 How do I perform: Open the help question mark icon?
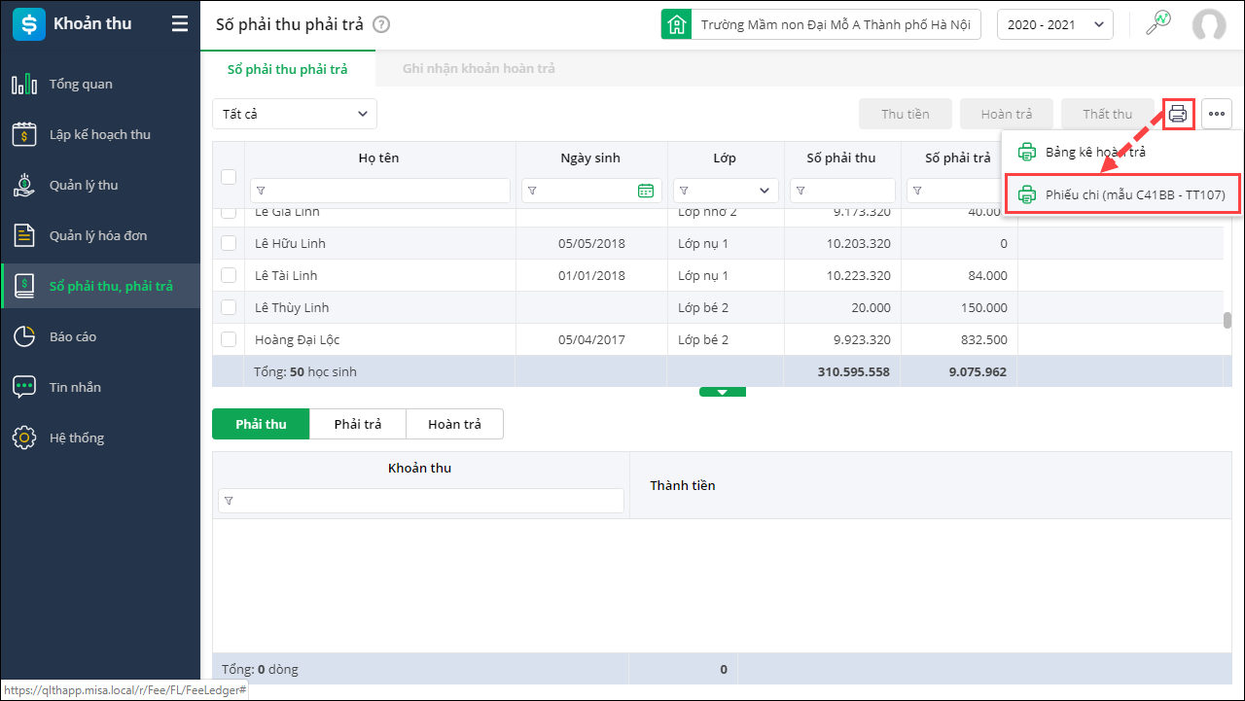(381, 24)
